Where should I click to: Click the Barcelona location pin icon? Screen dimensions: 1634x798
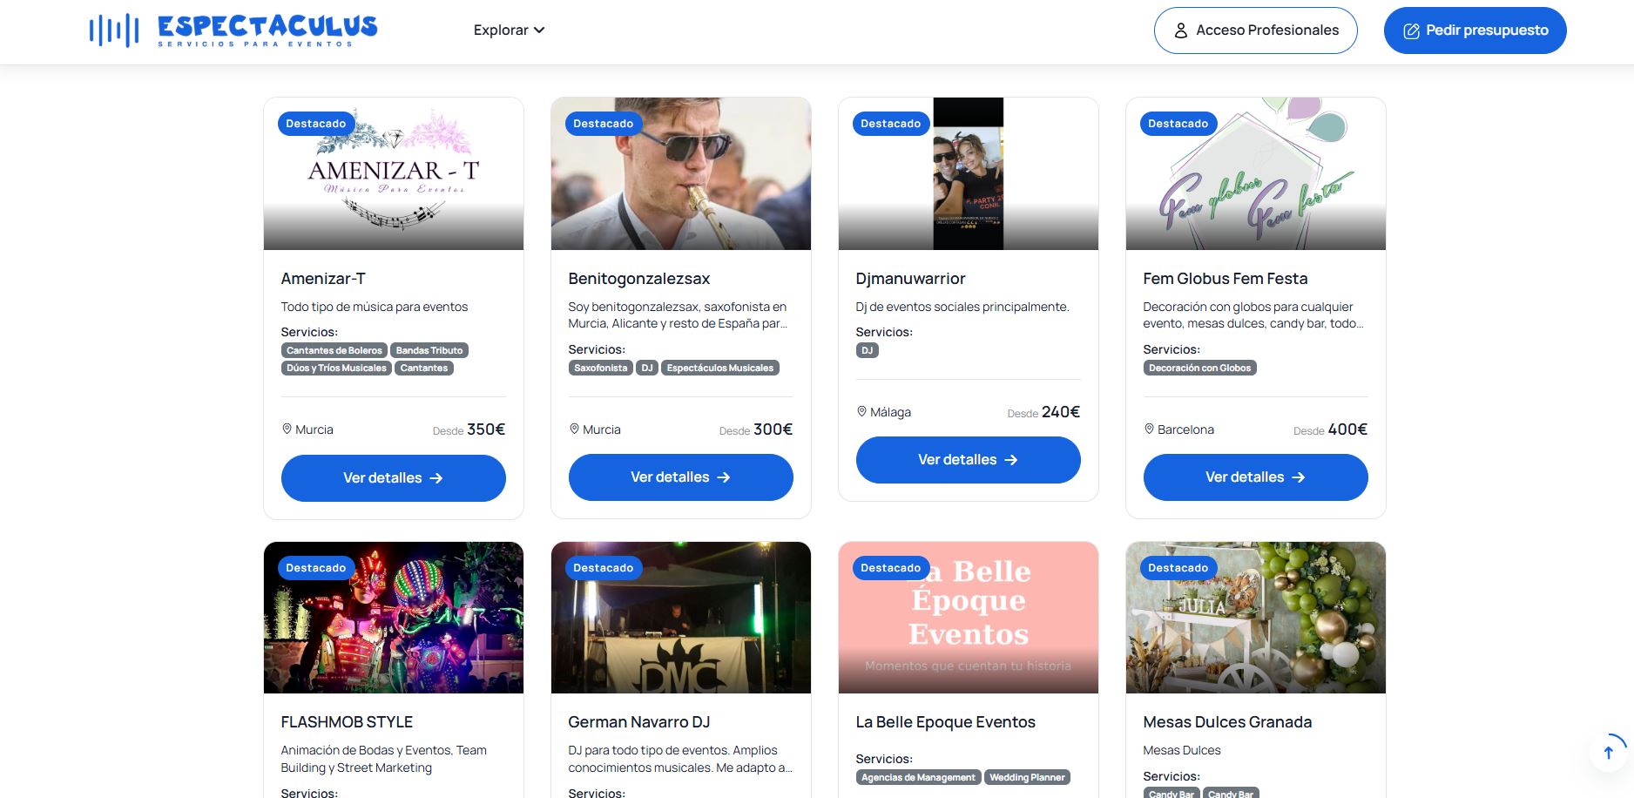tap(1149, 429)
